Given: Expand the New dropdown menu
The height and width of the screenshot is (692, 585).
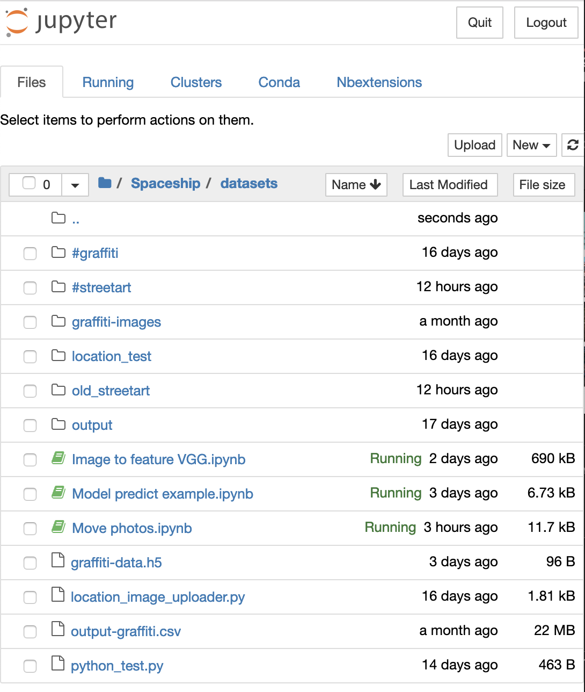Looking at the screenshot, I should (x=531, y=145).
